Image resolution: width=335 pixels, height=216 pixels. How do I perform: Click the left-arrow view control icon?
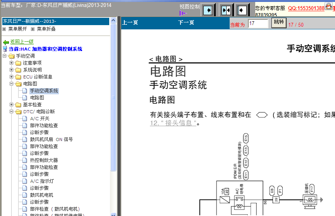coord(242,10)
